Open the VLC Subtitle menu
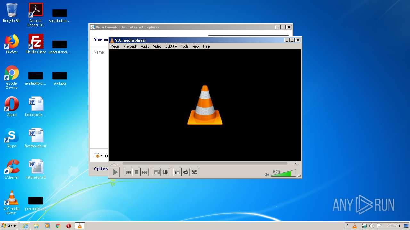Viewport: 410px width, 230px height. tap(171, 46)
